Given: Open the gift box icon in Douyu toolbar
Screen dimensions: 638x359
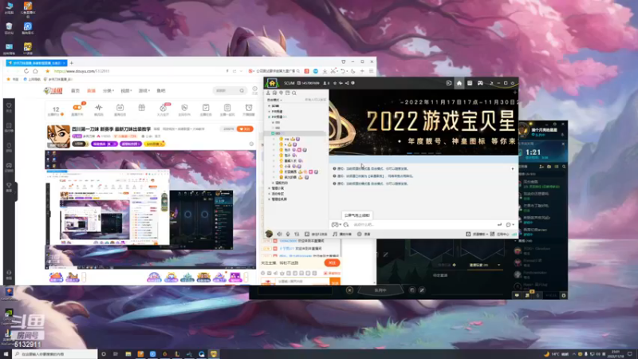Looking at the screenshot, I should (x=142, y=109).
